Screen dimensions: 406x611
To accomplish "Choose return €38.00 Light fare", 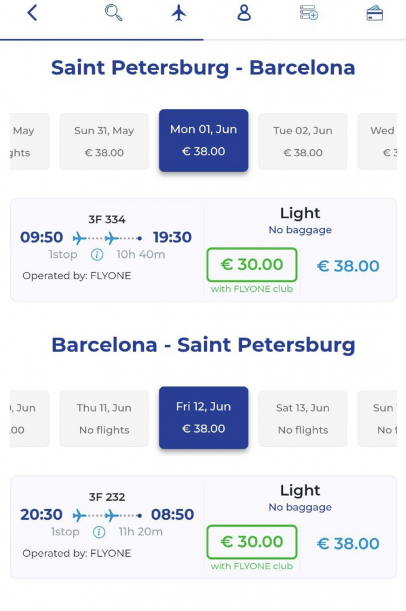I will click(348, 544).
